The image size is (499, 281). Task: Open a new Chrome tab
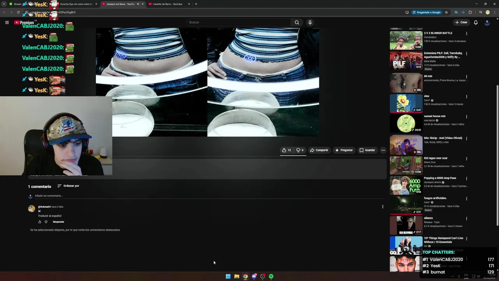(196, 4)
